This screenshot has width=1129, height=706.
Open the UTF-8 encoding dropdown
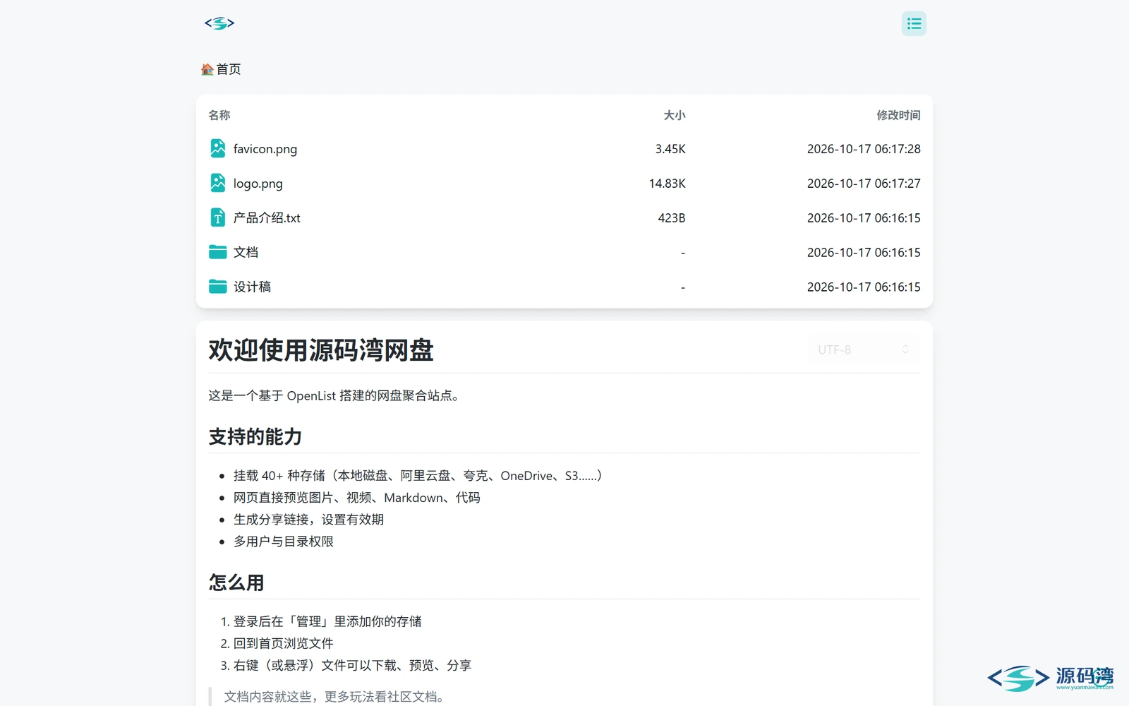864,349
